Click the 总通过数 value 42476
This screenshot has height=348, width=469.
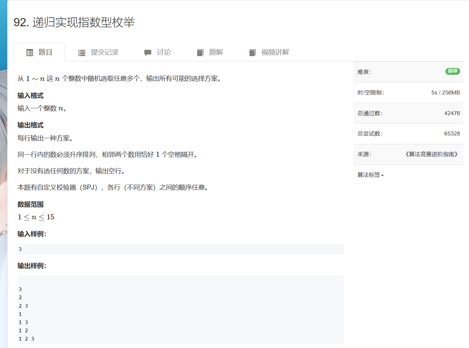[x=452, y=113]
